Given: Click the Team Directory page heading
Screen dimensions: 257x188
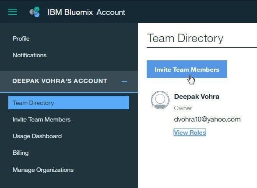Looking at the screenshot, I should coord(185,38).
